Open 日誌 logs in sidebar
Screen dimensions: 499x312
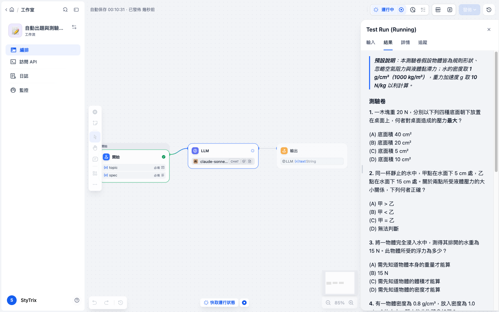click(43, 76)
